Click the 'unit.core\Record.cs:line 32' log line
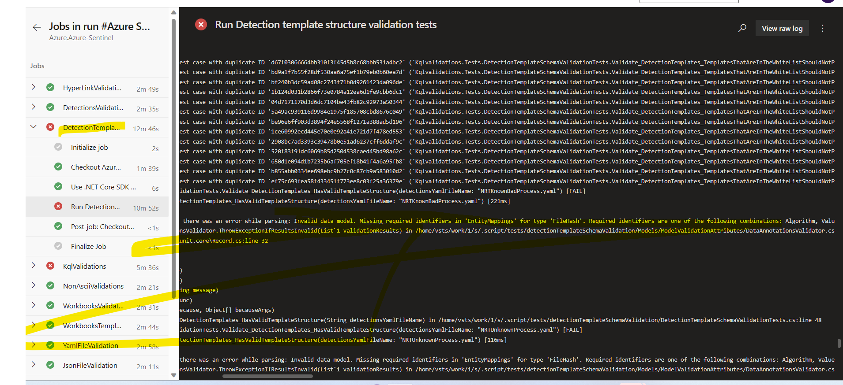This screenshot has width=843, height=385. pyautogui.click(x=223, y=241)
